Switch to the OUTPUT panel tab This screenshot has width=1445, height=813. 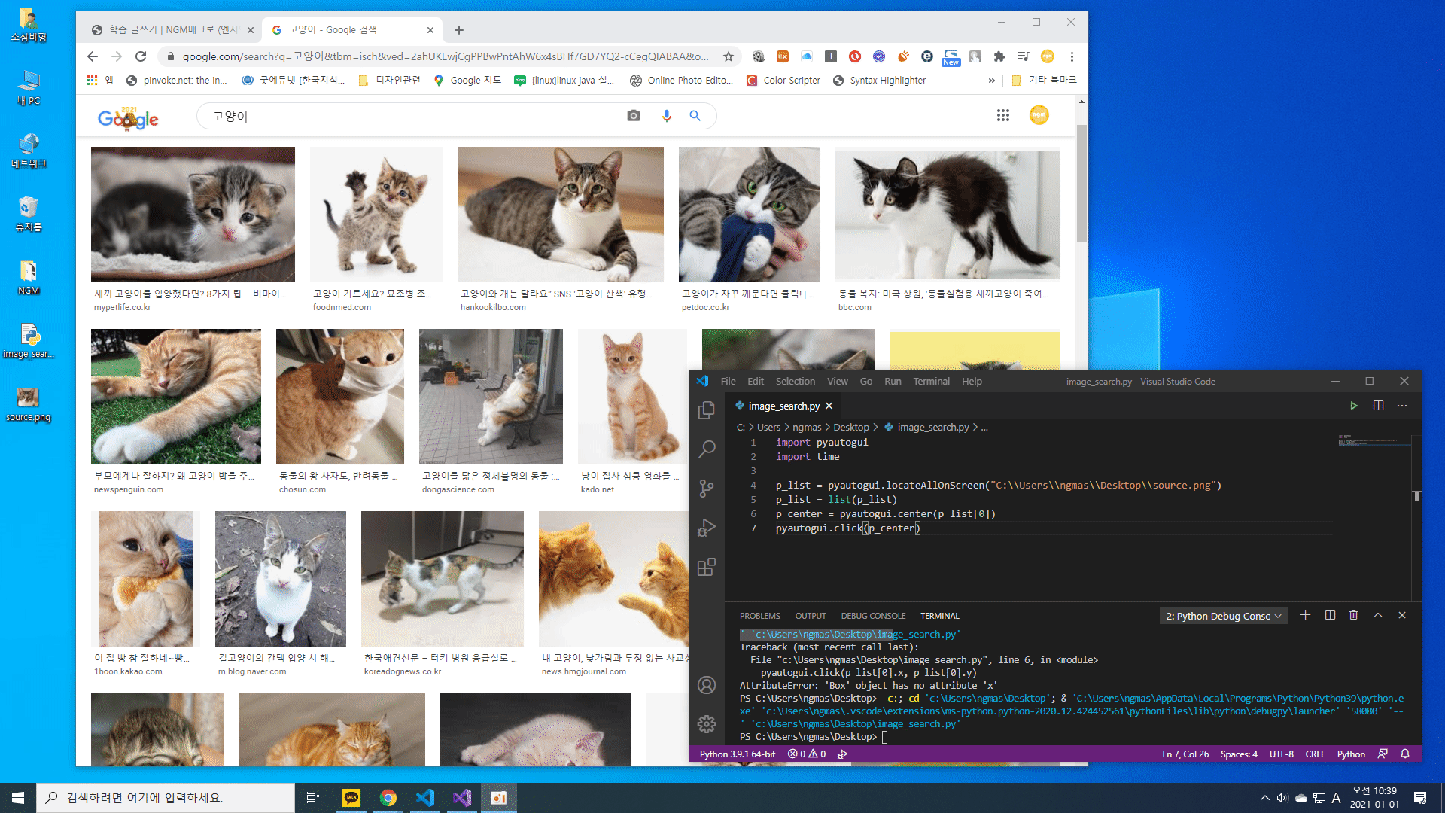[x=811, y=616]
